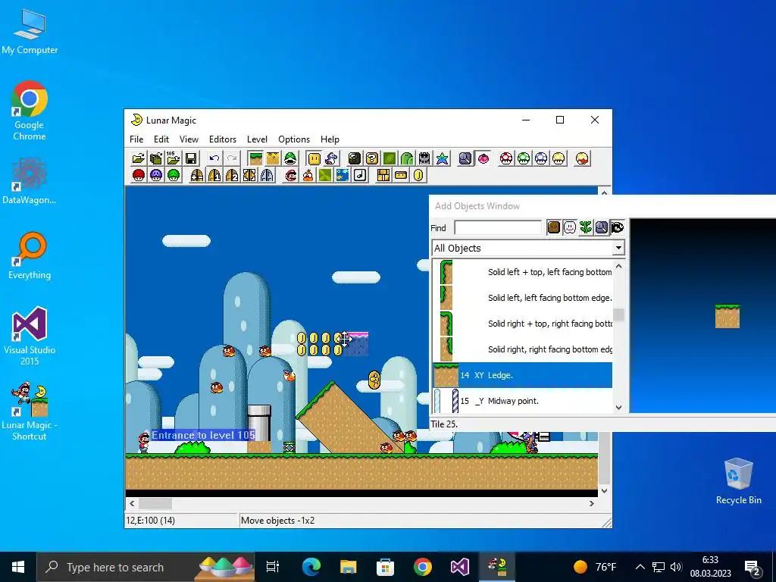Select 'Solid left + top, left facing bottom' row
The image size is (776, 582).
click(523, 272)
